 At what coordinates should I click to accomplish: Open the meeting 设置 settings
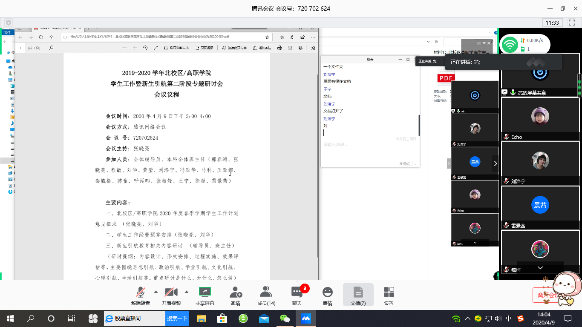389,295
